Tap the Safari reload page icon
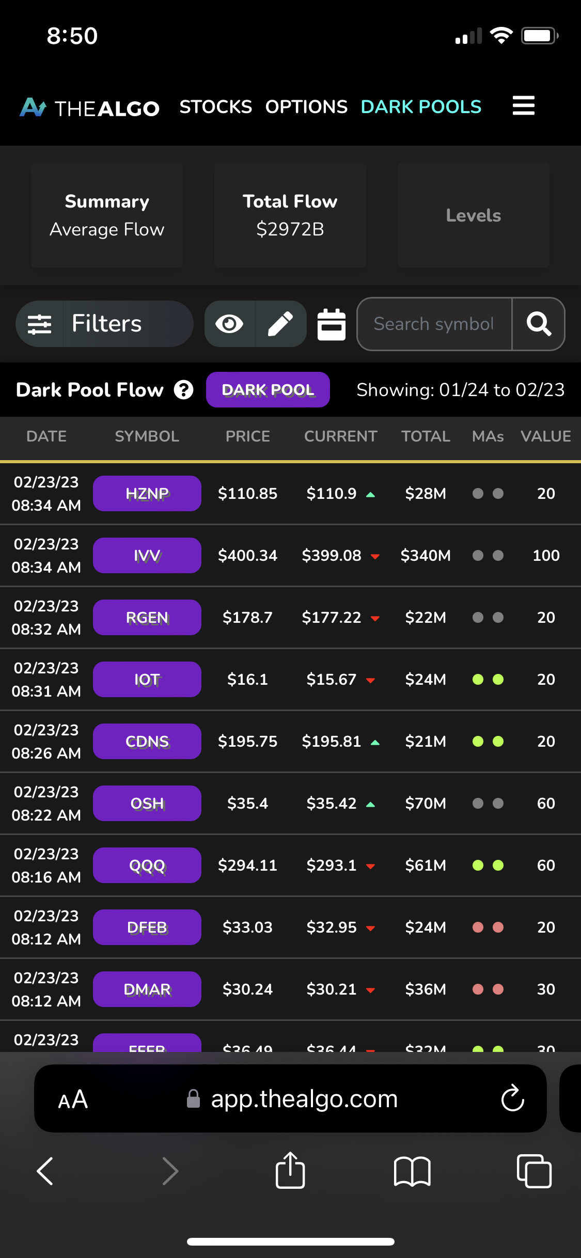The image size is (581, 1258). coord(512,1098)
